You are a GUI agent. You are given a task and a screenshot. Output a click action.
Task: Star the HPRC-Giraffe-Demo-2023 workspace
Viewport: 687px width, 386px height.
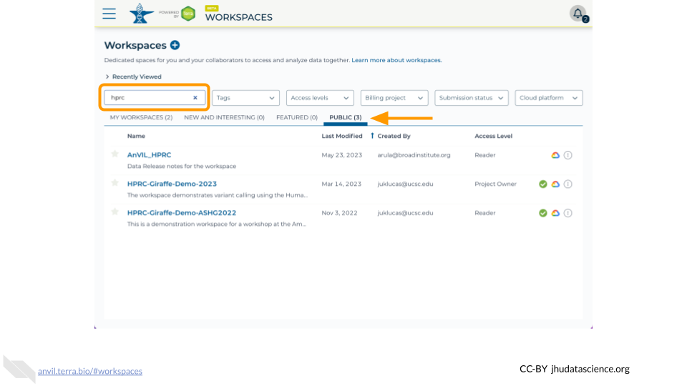coord(114,183)
